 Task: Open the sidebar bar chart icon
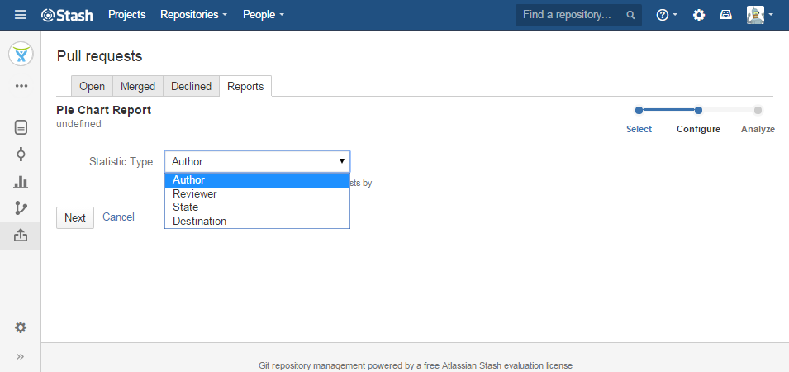(21, 182)
